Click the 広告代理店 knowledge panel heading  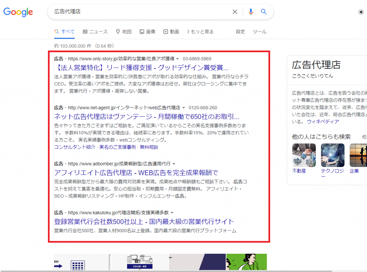pyautogui.click(x=316, y=65)
